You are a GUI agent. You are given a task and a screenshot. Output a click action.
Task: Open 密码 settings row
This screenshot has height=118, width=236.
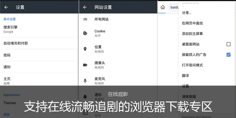[x=39, y=55]
